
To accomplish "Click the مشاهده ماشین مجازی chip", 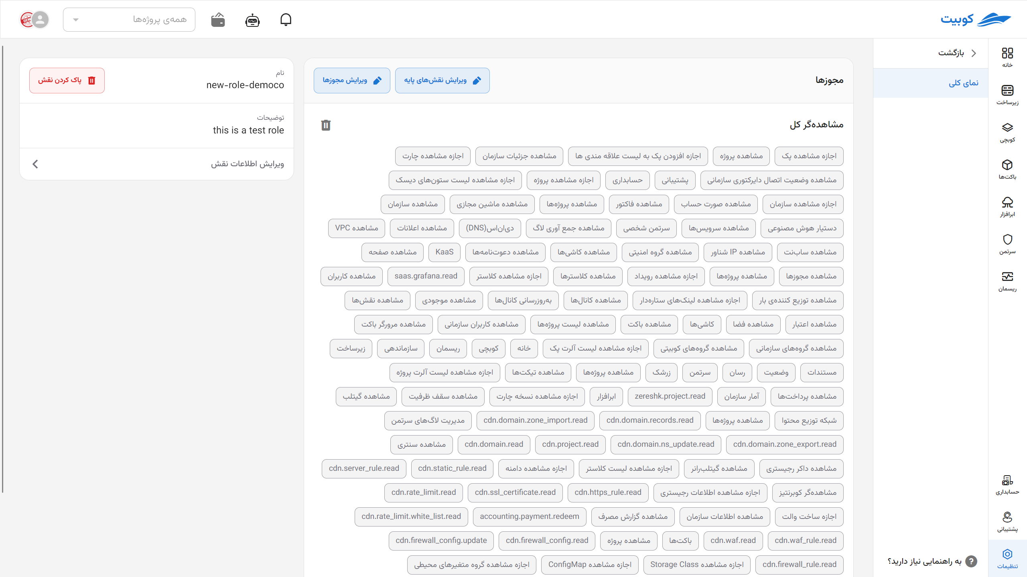I will click(x=492, y=204).
